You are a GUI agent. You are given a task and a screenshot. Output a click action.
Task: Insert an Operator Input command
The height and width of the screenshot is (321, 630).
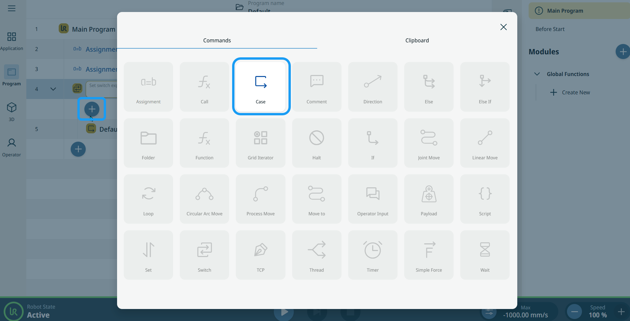[373, 199]
